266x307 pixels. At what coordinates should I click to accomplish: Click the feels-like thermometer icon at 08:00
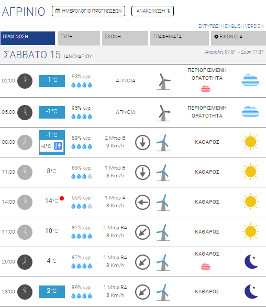click(58, 146)
